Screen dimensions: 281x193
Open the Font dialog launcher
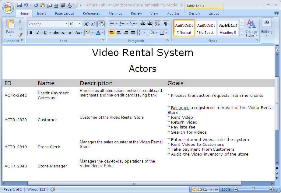coord(103,40)
